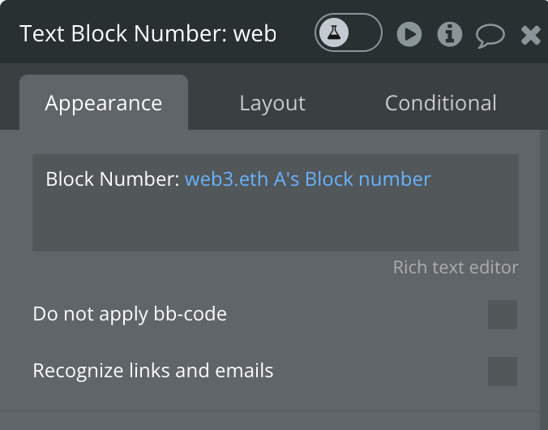Screen dimensions: 548x430
Task: Enable Recognize links and emails checkbox
Action: point(503,372)
